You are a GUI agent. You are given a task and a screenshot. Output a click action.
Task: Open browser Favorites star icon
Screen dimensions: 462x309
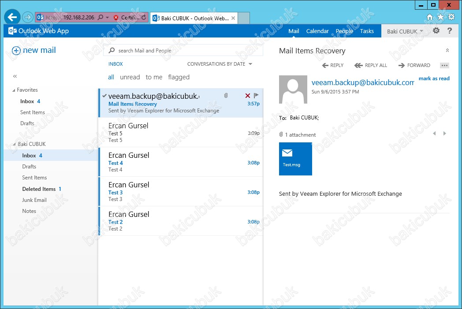[x=440, y=17]
